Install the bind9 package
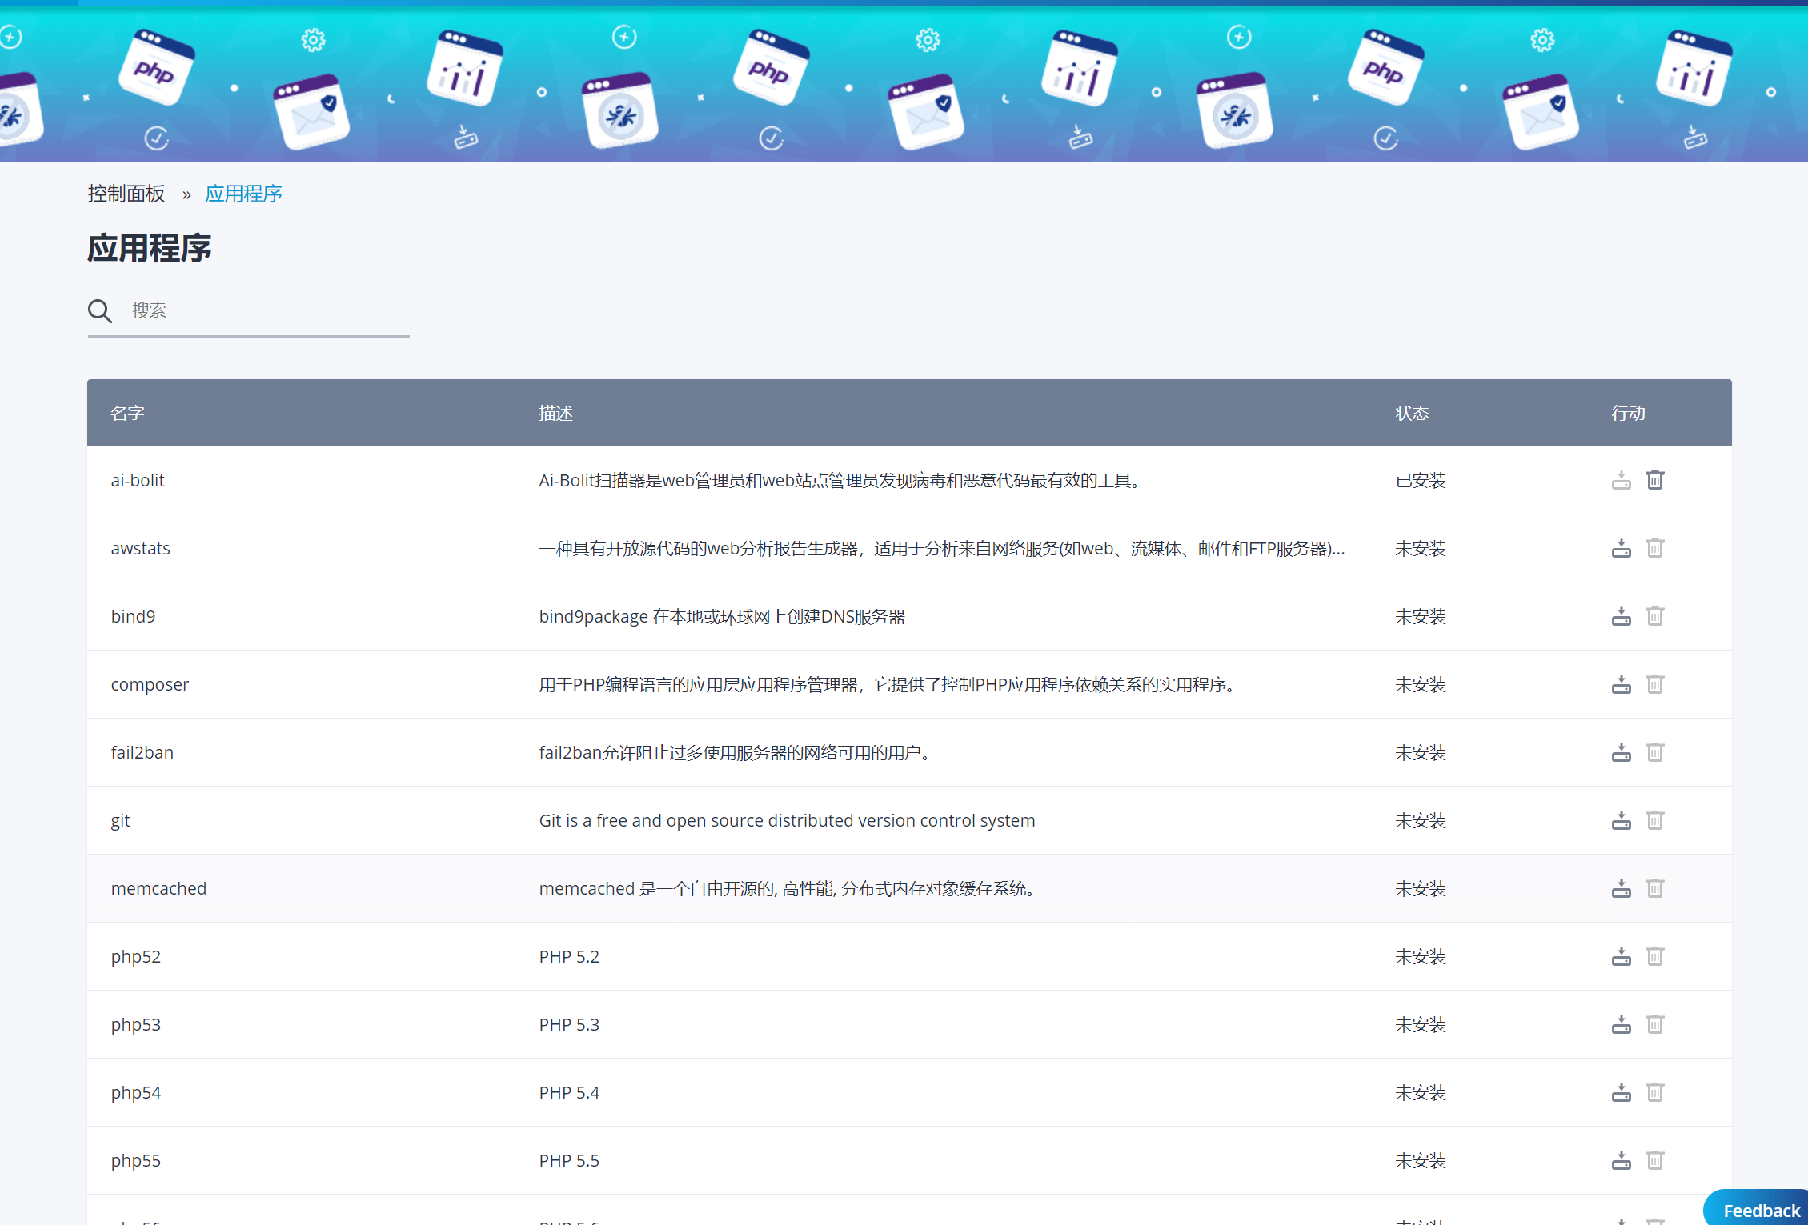This screenshot has width=1808, height=1225. pos(1621,616)
